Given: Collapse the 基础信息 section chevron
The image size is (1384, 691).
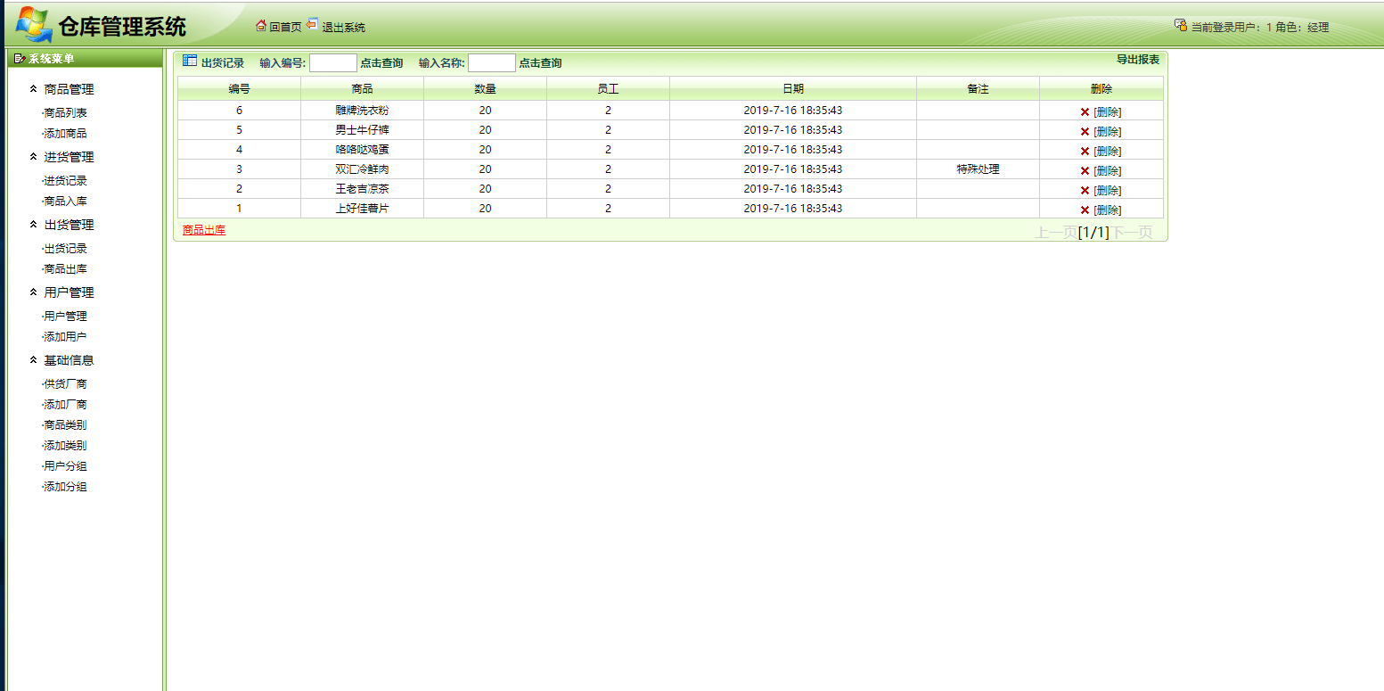Looking at the screenshot, I should point(31,359).
